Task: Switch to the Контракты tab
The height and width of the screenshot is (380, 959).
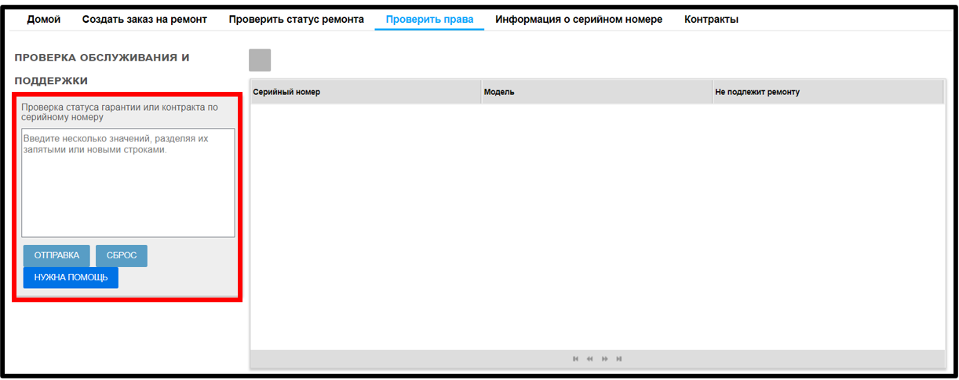Action: 711,19
